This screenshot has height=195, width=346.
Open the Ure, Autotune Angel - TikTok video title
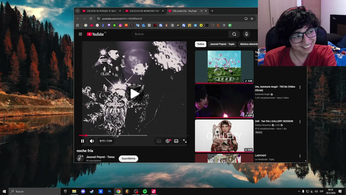tap(275, 89)
